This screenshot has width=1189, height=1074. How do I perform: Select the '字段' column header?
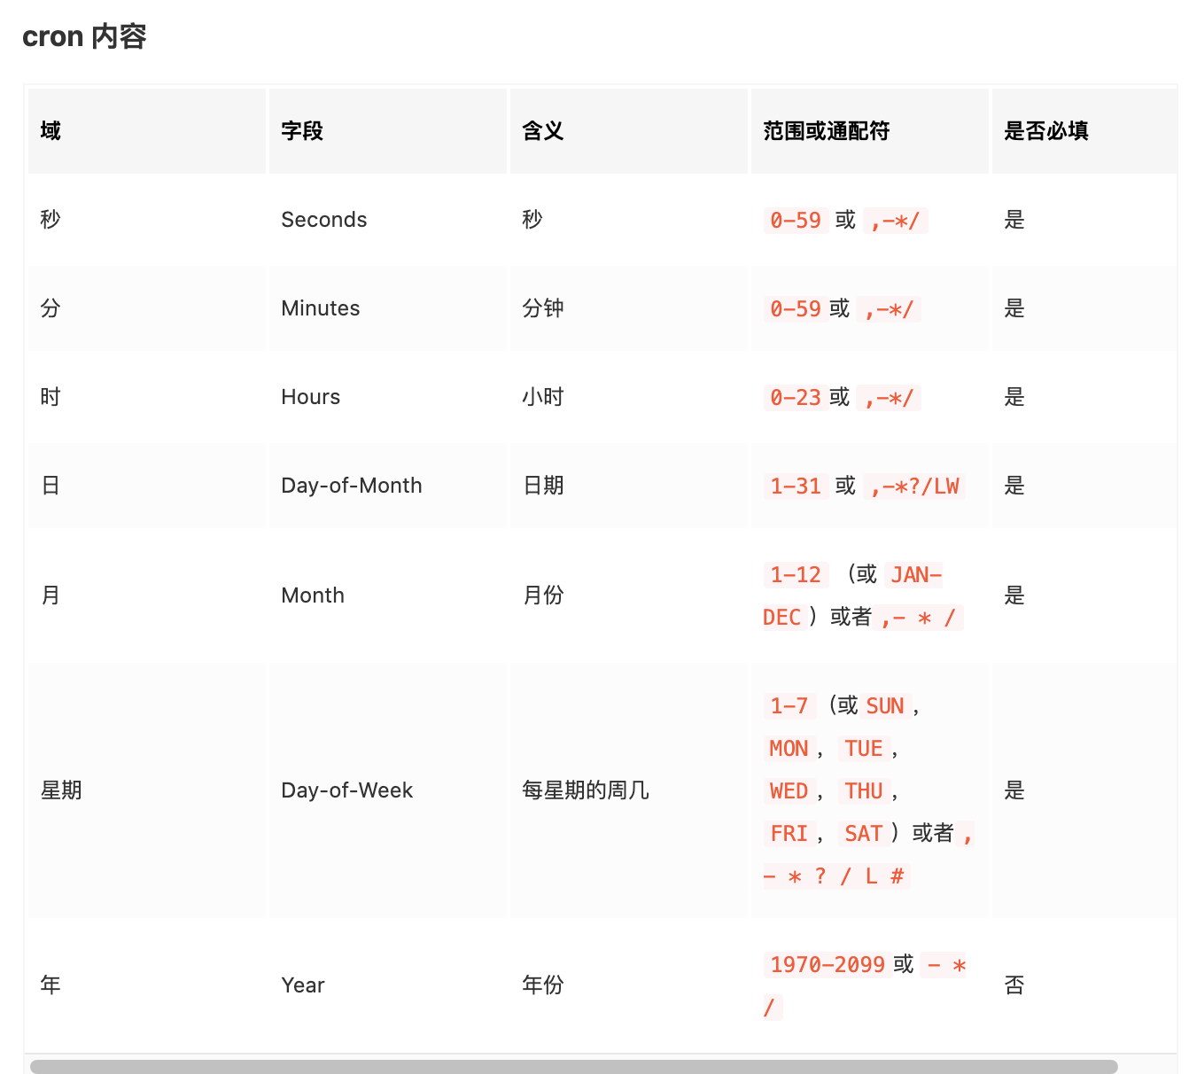coord(388,131)
